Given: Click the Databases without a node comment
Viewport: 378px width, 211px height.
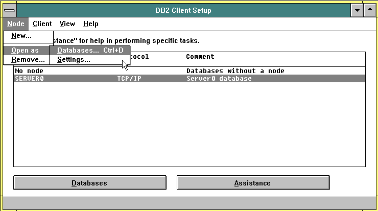Looking at the screenshot, I should [x=235, y=71].
